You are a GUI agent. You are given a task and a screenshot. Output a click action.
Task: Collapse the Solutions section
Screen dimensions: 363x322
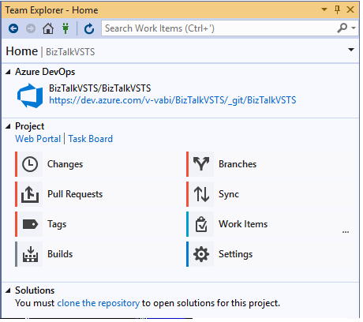pos(8,290)
